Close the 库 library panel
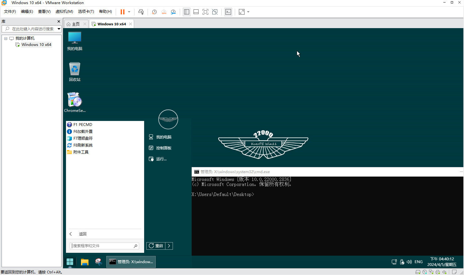This screenshot has height=275, width=464. (x=59, y=21)
